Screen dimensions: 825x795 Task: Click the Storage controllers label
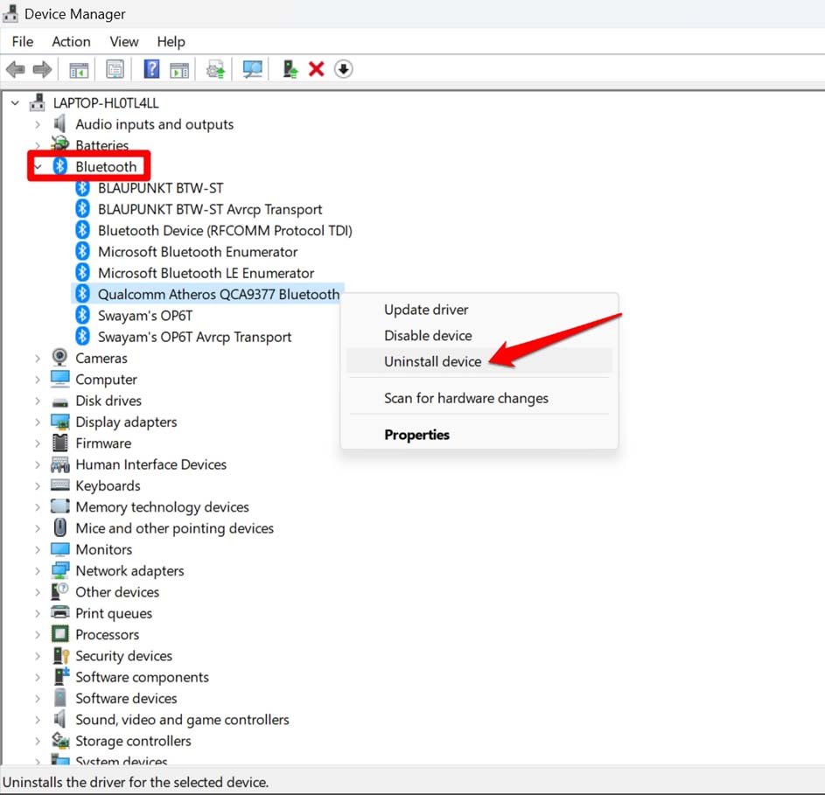(x=133, y=741)
